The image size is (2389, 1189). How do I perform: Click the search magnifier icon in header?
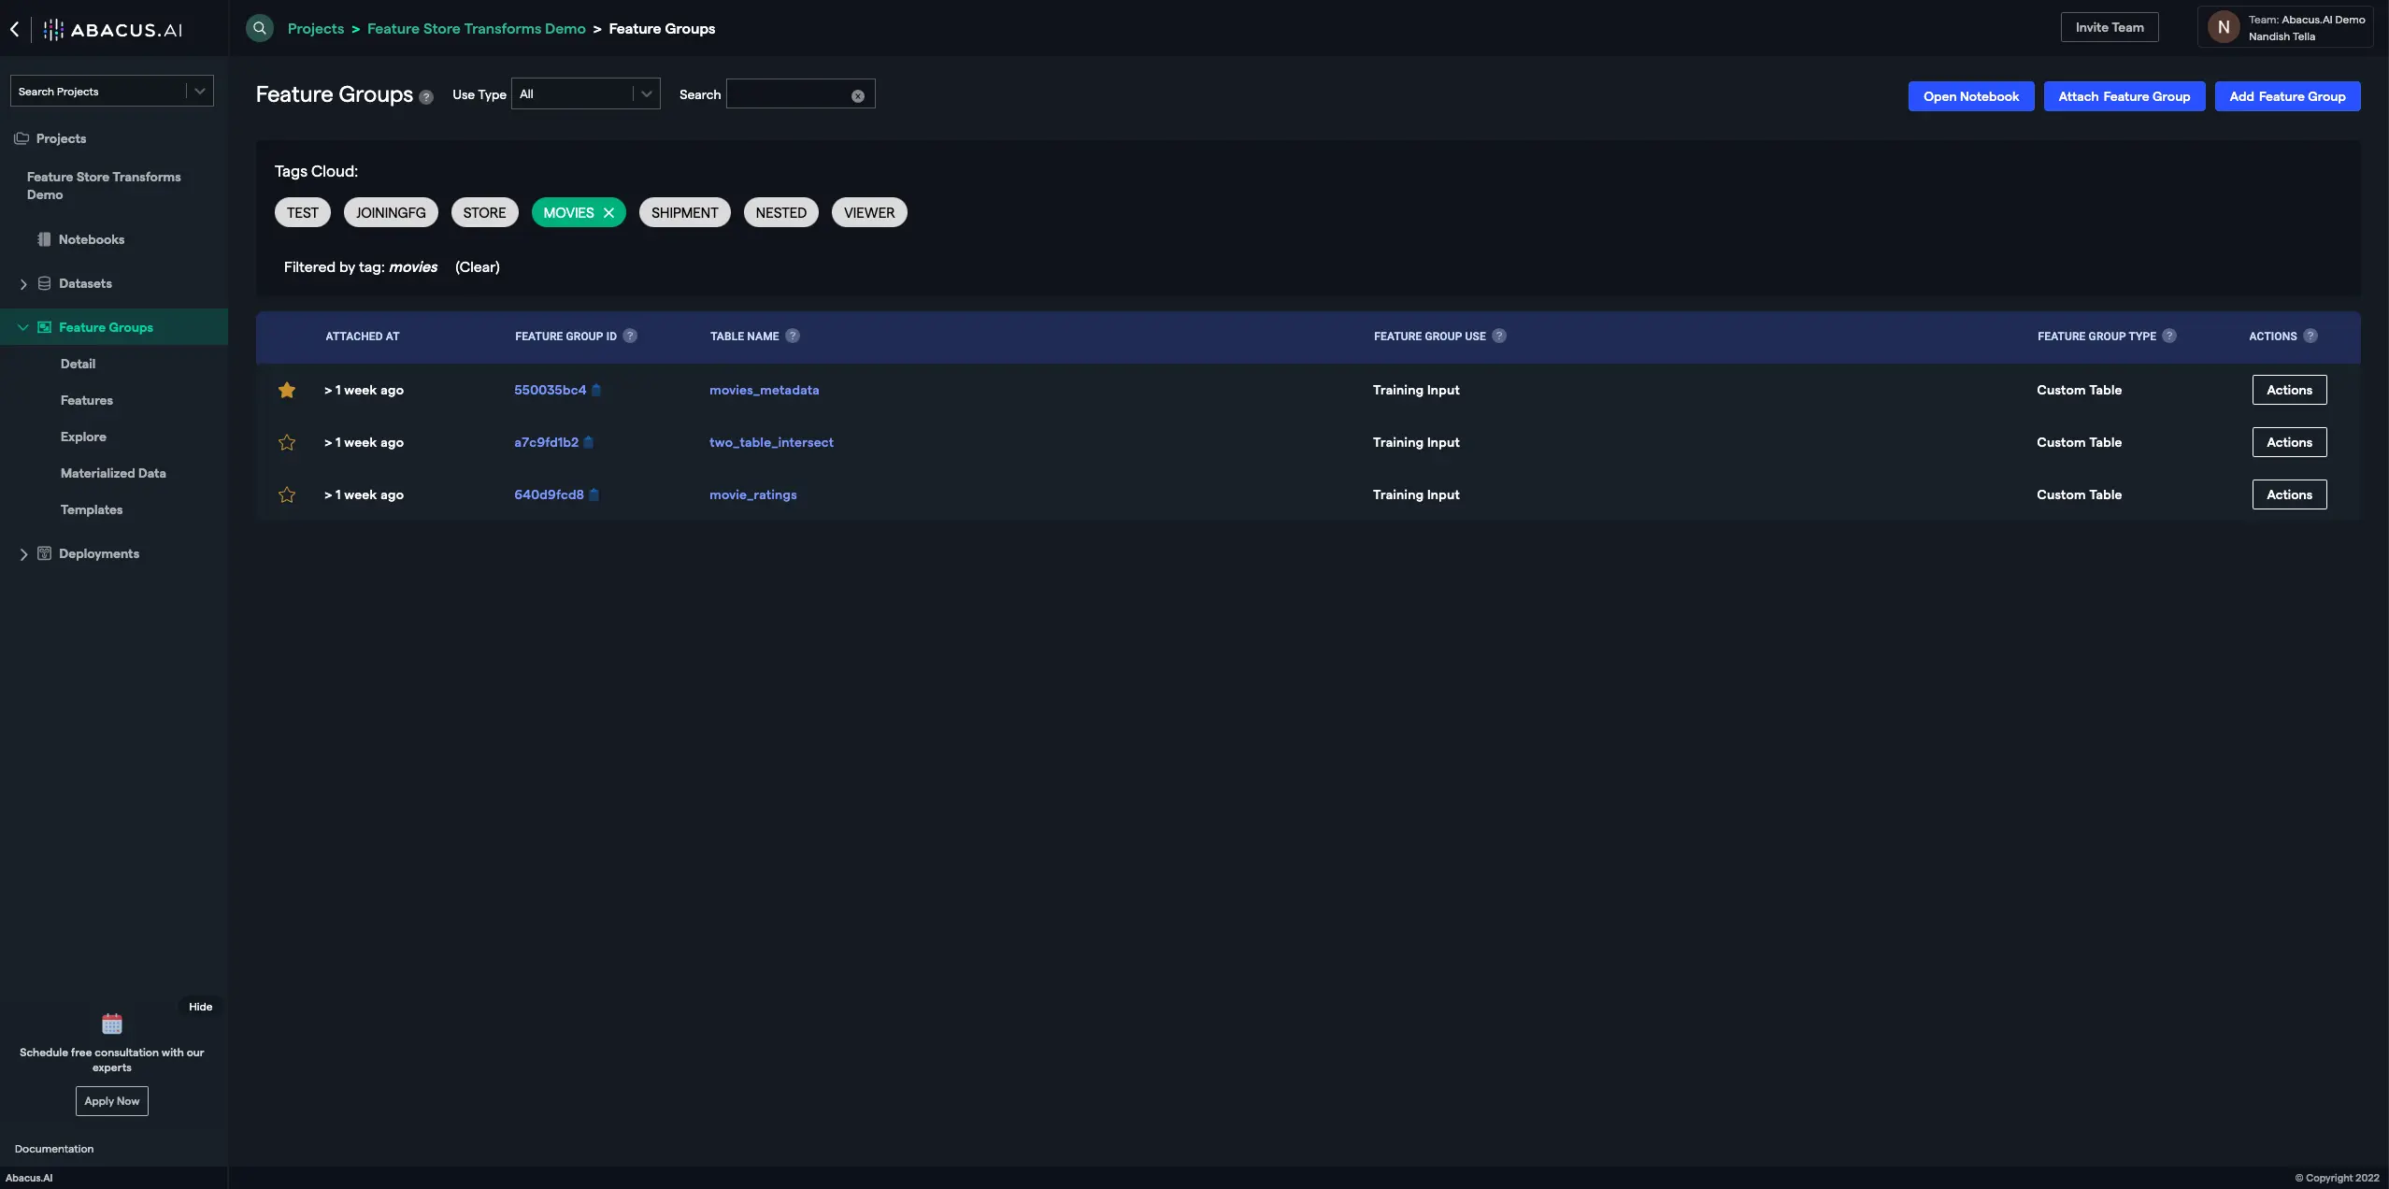(260, 28)
